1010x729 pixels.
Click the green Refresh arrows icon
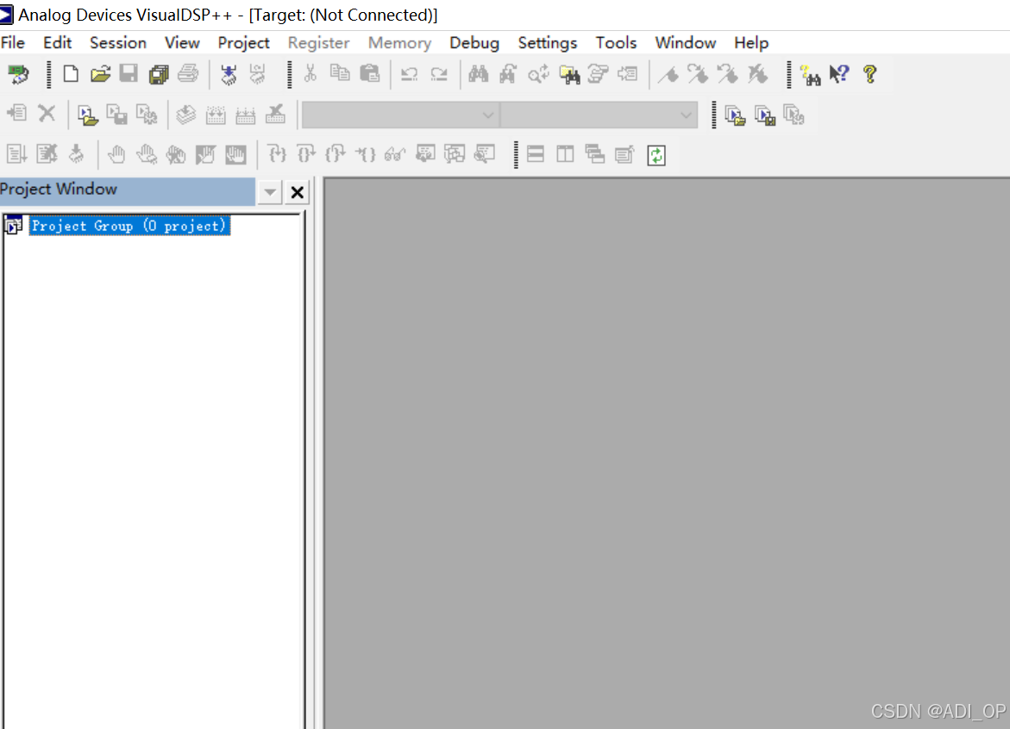point(656,155)
